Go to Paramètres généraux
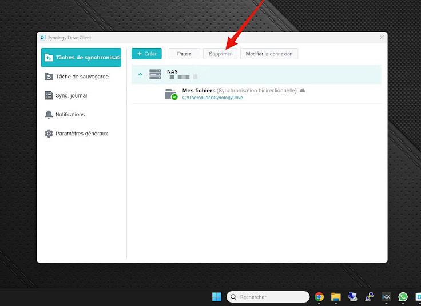 pyautogui.click(x=81, y=134)
